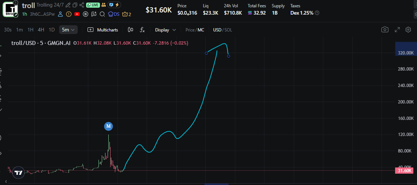This screenshot has width=417, height=185.
Task: Switch the chart to Price mode
Action: 190,30
